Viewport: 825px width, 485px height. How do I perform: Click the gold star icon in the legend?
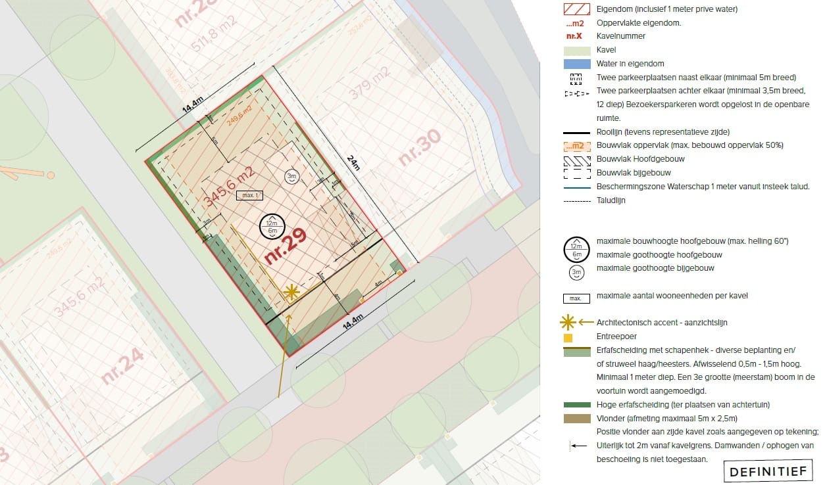(568, 322)
